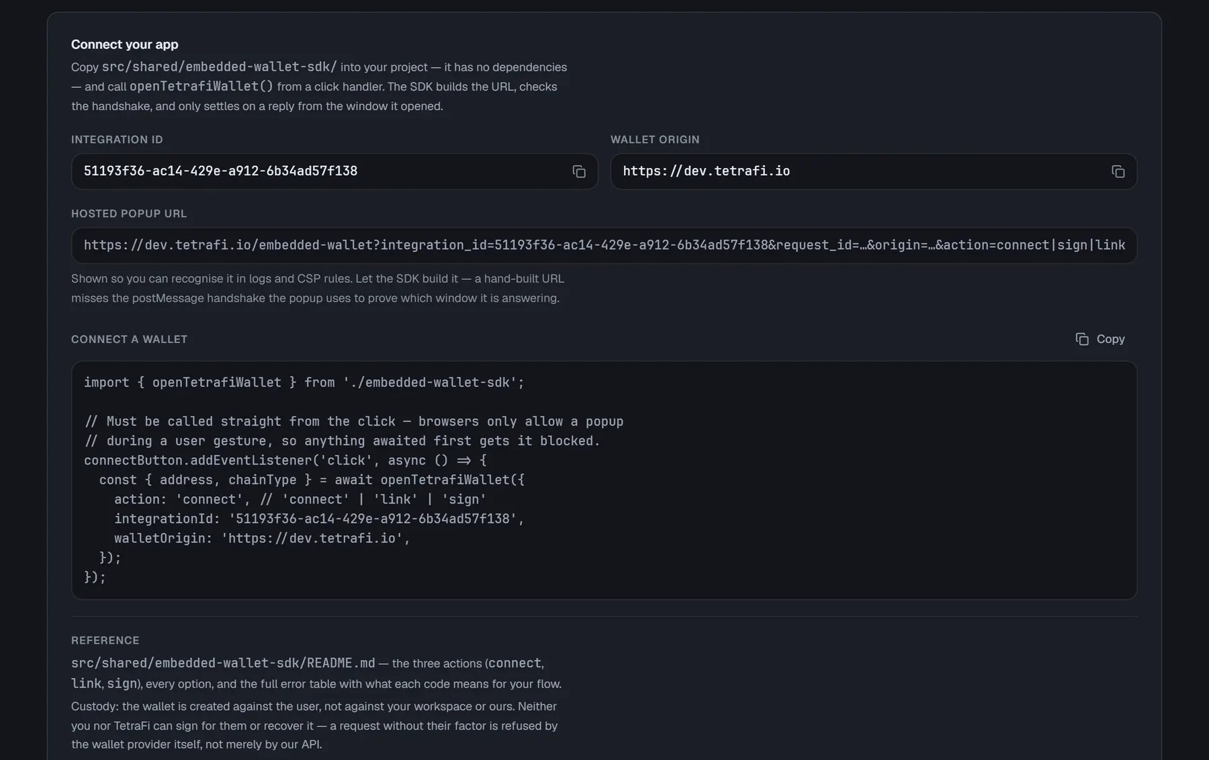
Task: Click src/shared/embedded-wallet-sdk/README.md path text
Action: [x=223, y=663]
